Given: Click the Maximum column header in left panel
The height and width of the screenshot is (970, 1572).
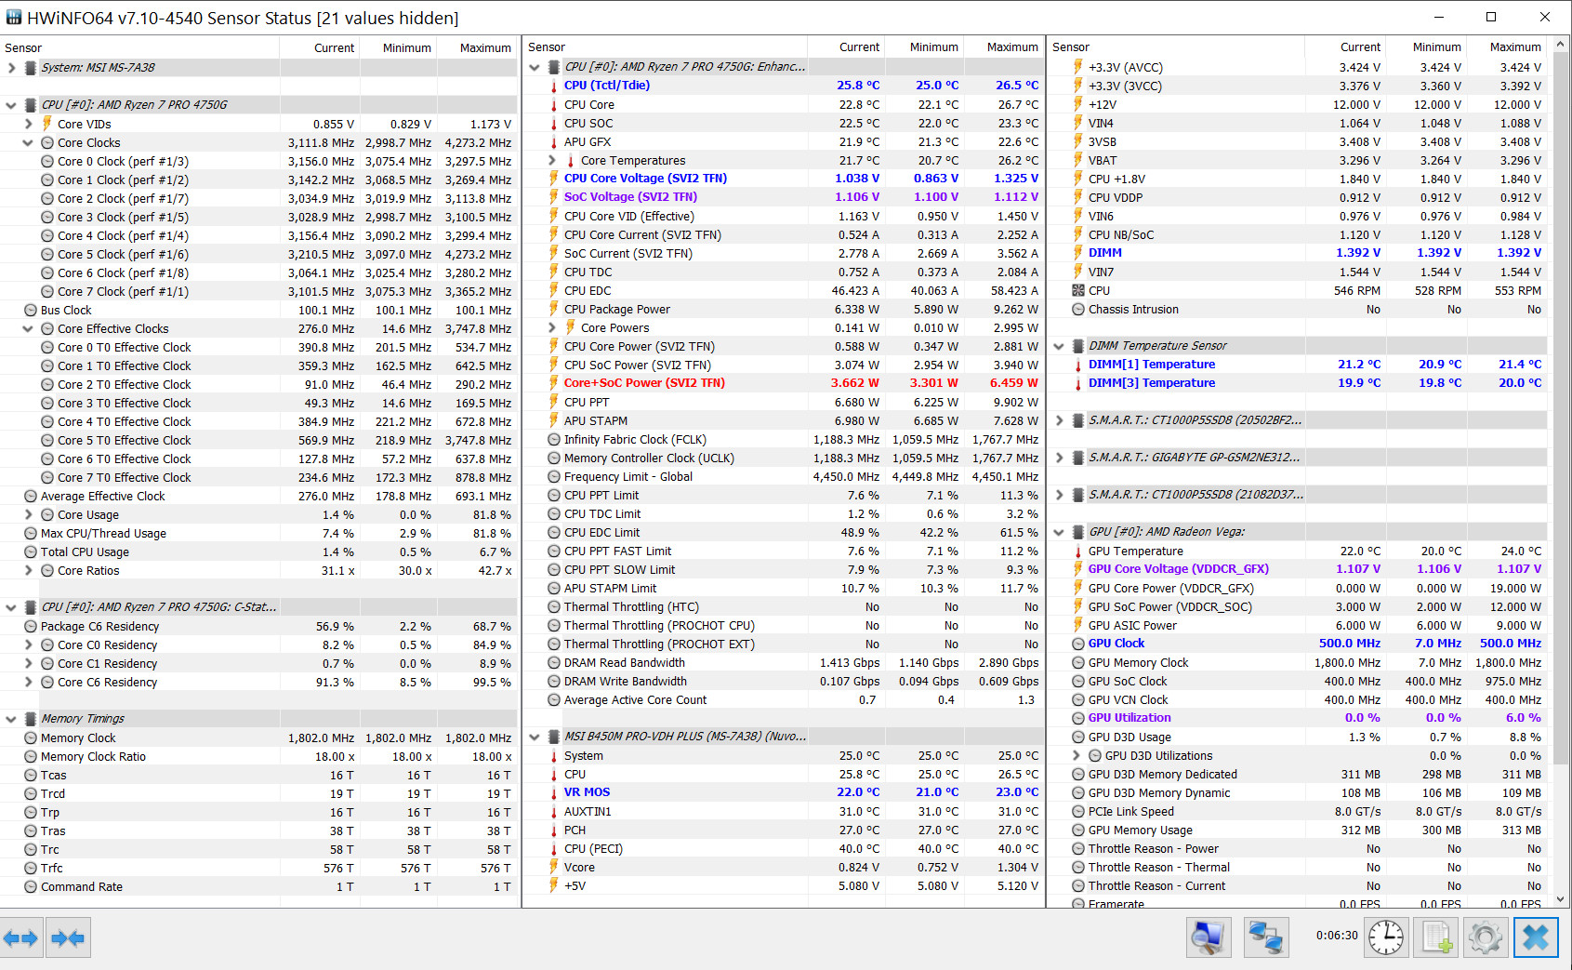Looking at the screenshot, I should click(479, 47).
